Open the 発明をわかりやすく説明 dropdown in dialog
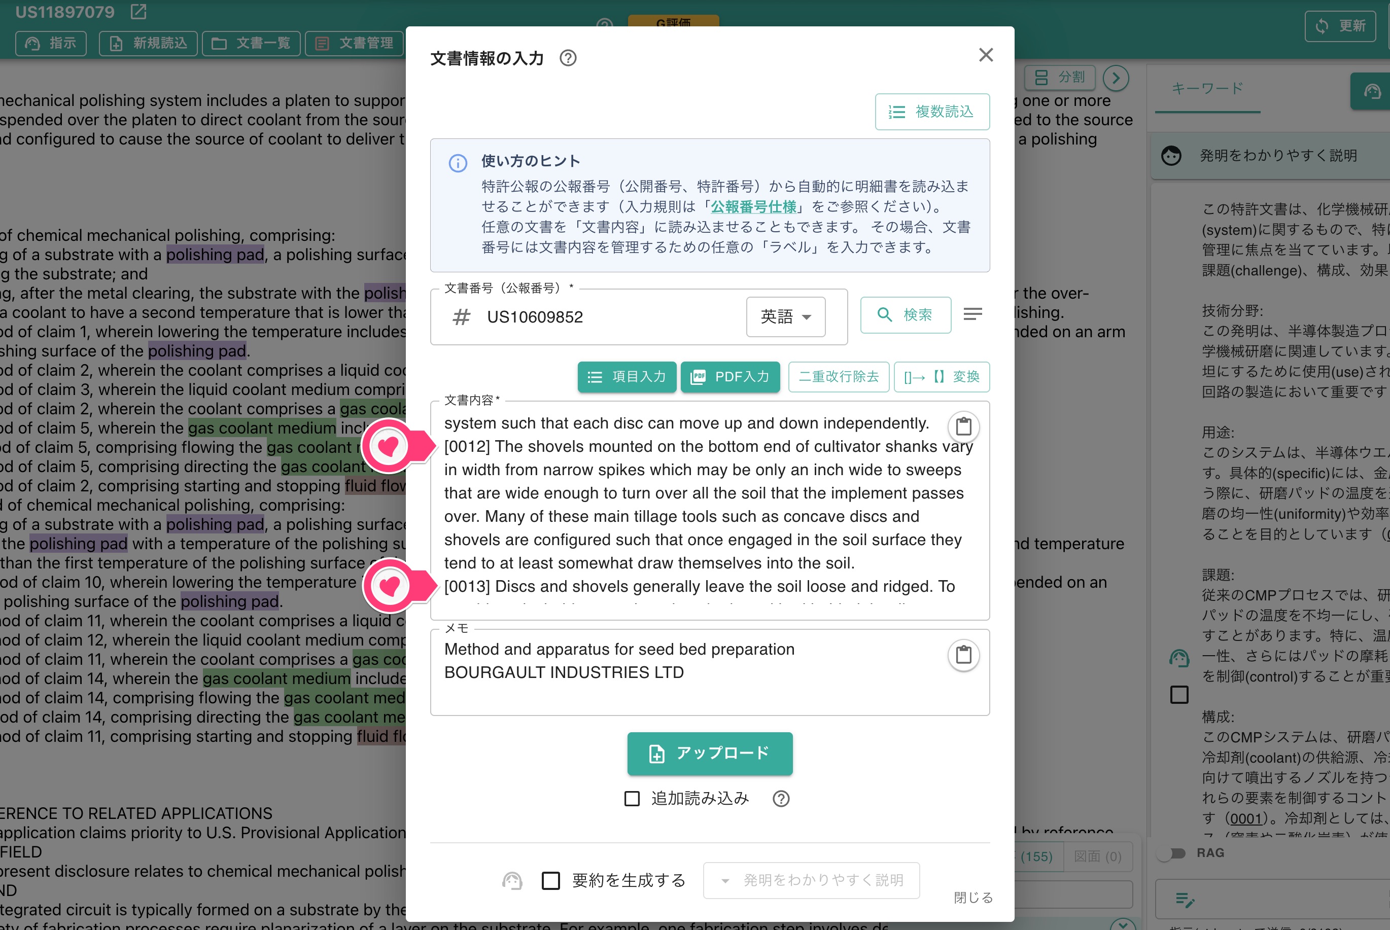Image resolution: width=1390 pixels, height=930 pixels. point(811,880)
